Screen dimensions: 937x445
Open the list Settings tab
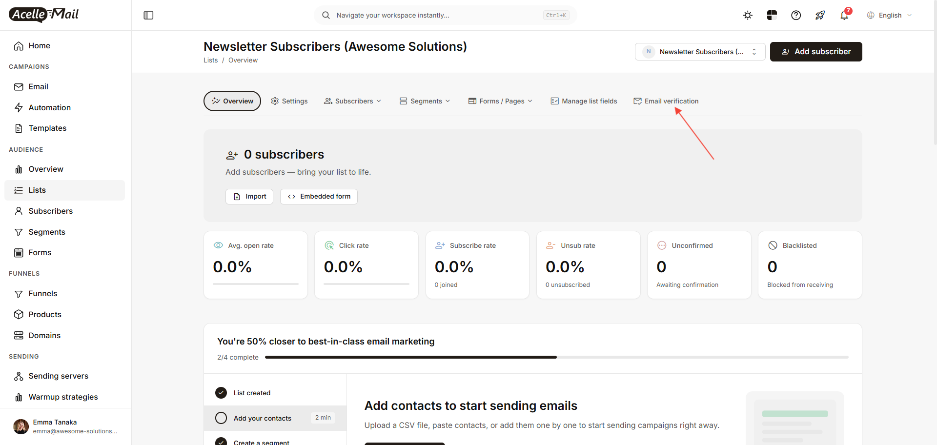point(289,101)
